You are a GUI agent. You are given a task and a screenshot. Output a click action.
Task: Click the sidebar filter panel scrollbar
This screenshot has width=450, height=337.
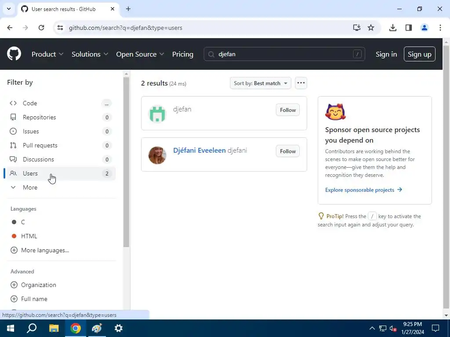point(126,162)
